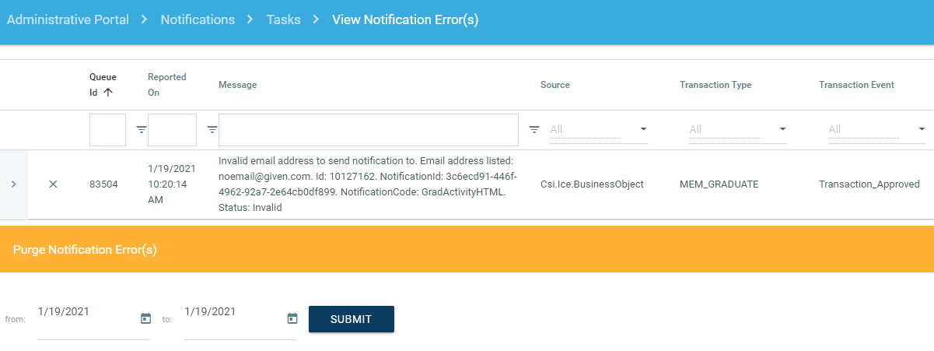Expand row details for queue 83504
Image resolution: width=934 pixels, height=351 pixels.
point(13,184)
